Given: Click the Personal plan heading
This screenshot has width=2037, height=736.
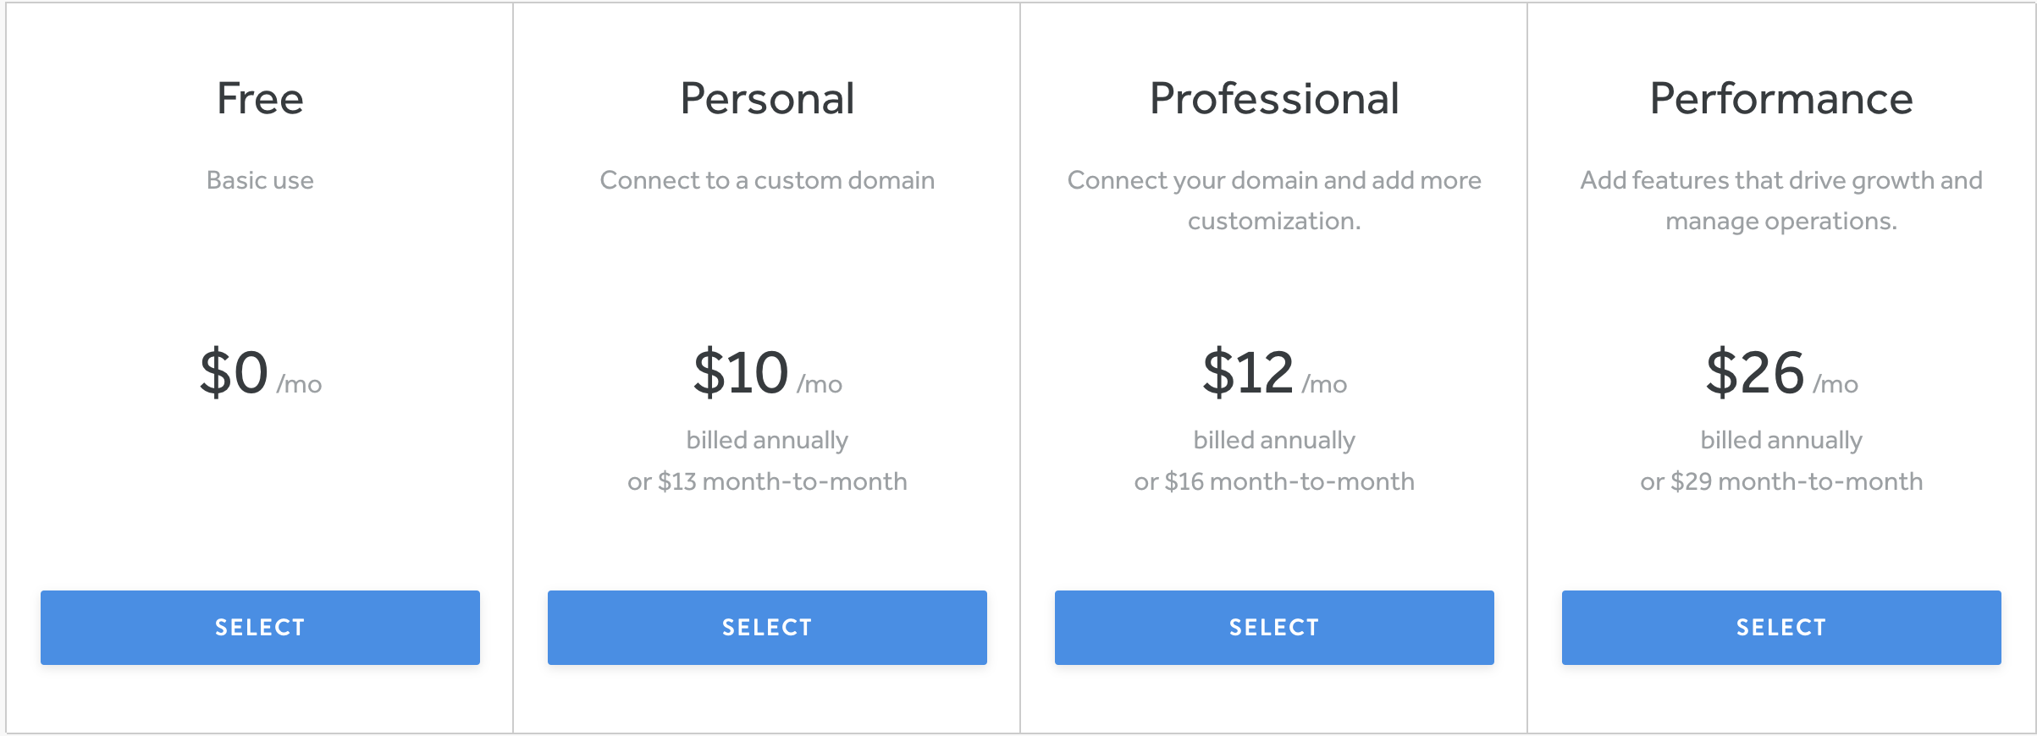Looking at the screenshot, I should pyautogui.click(x=767, y=98).
